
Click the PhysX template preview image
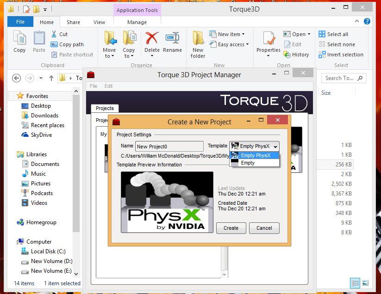tap(167, 202)
